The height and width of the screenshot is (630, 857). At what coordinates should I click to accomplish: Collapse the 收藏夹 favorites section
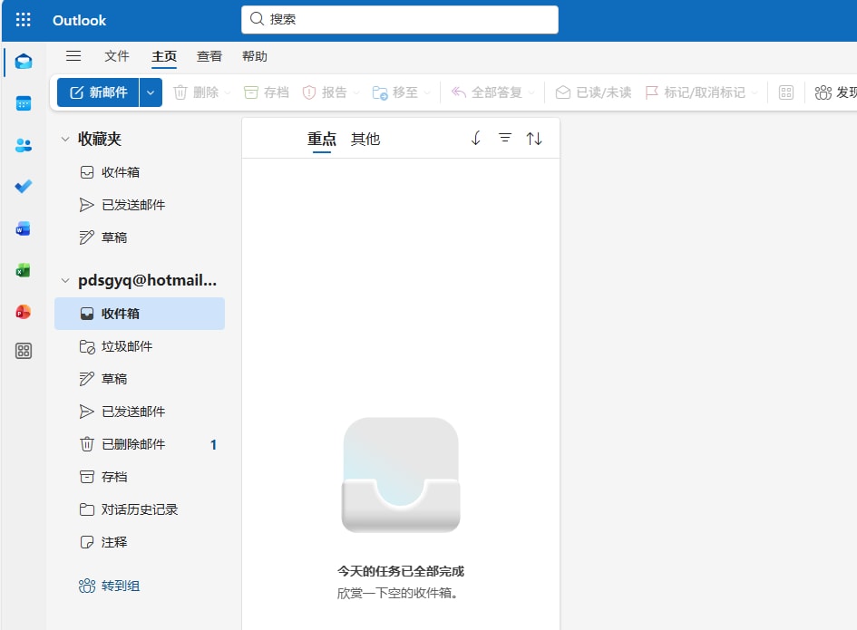point(64,140)
